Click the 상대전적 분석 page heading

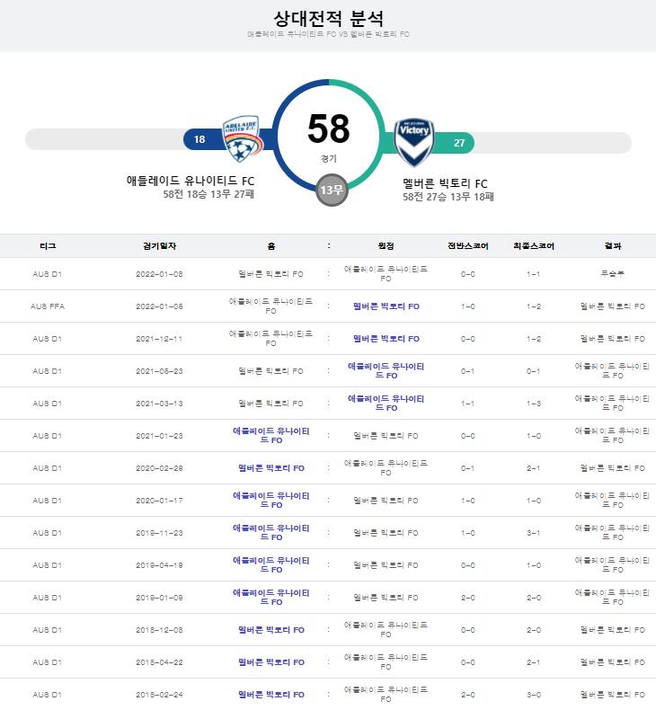coord(329,19)
